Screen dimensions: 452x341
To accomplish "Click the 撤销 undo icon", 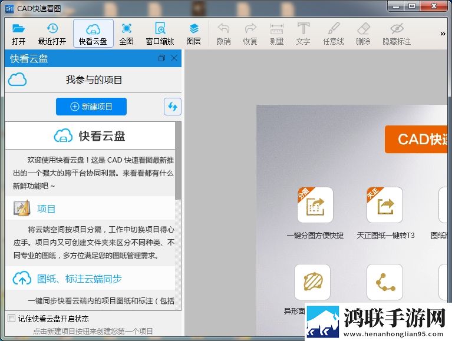I will [x=224, y=34].
